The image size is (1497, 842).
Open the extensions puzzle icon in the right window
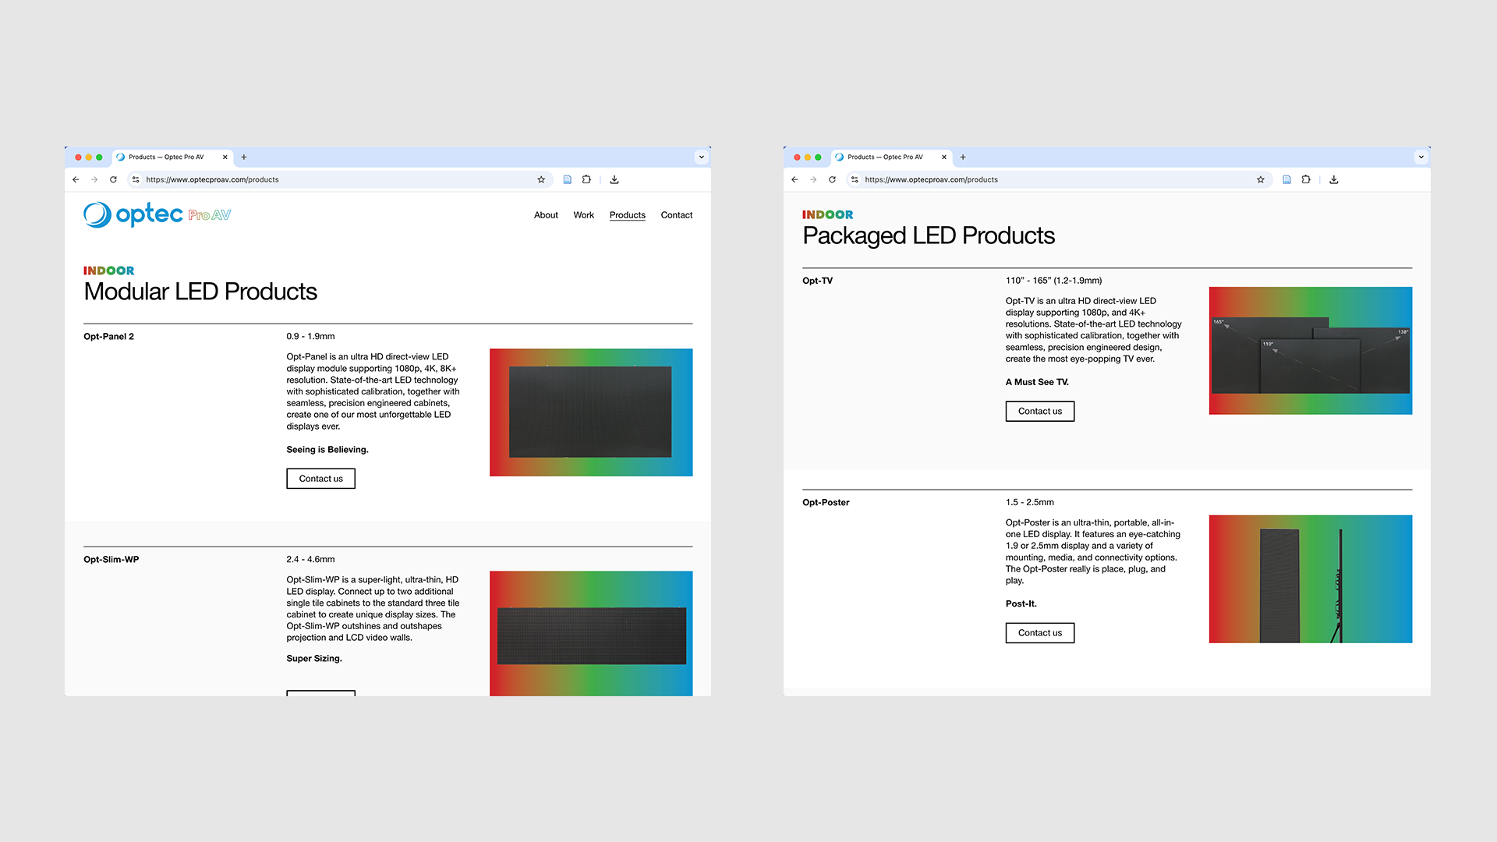tap(1306, 179)
